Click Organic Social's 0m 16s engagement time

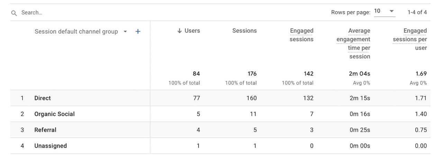[360, 114]
